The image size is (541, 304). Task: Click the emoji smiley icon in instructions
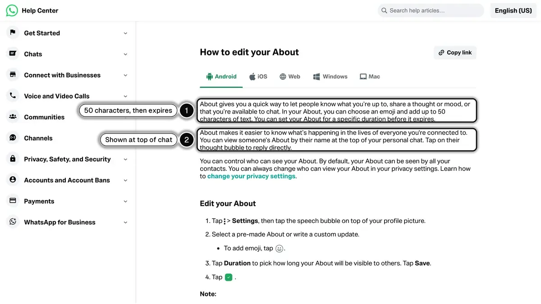pyautogui.click(x=280, y=249)
